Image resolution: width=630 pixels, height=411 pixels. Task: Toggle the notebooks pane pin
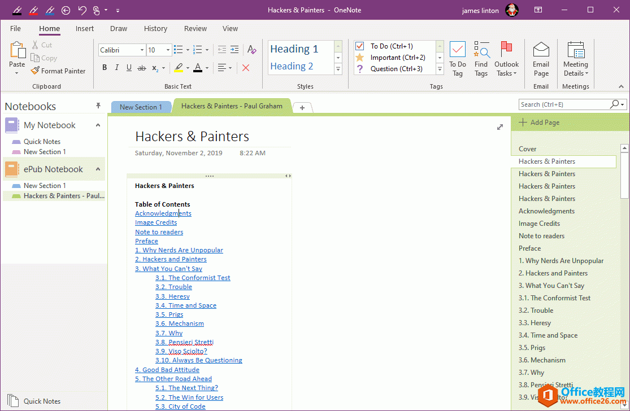pyautogui.click(x=98, y=106)
